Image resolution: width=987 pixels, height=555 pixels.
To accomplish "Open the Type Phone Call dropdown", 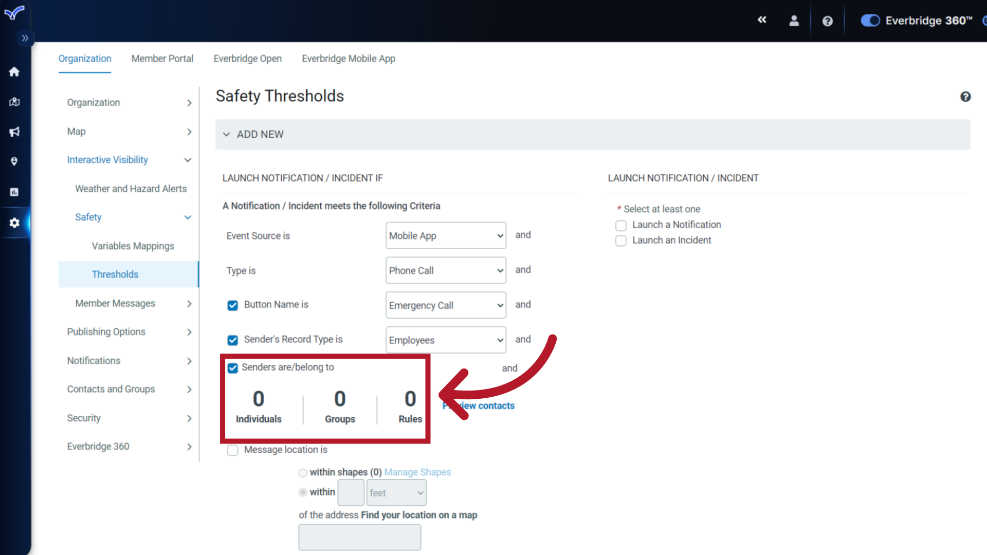I will click(x=446, y=270).
